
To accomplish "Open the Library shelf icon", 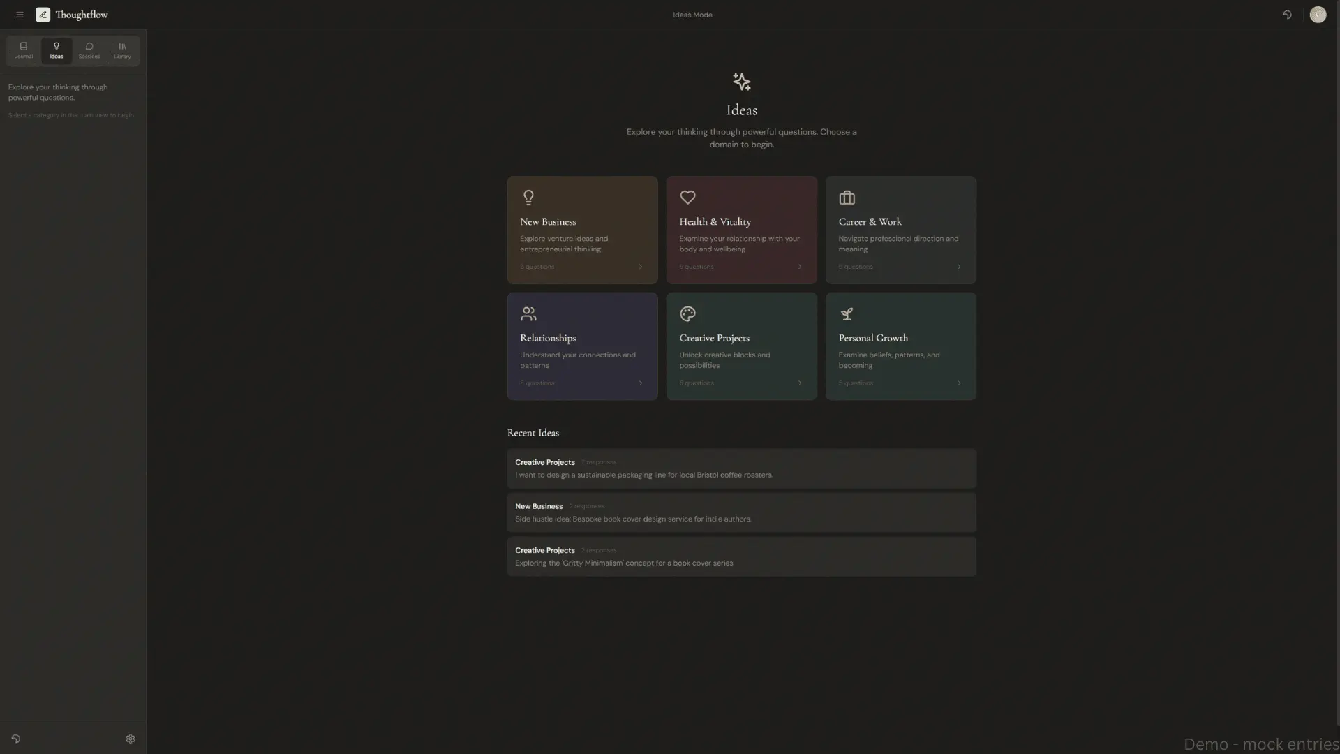I will coord(121,46).
